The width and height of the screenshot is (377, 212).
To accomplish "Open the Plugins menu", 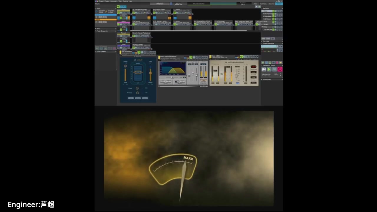I will tap(107, 1).
